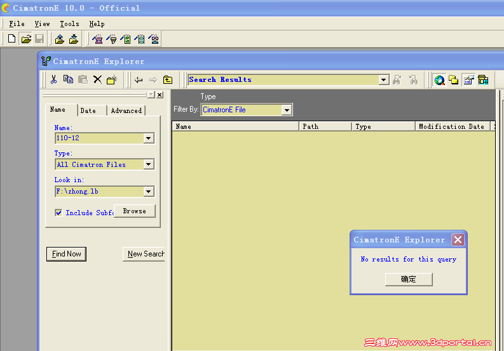Toggle the globe Search icon

pos(439,79)
